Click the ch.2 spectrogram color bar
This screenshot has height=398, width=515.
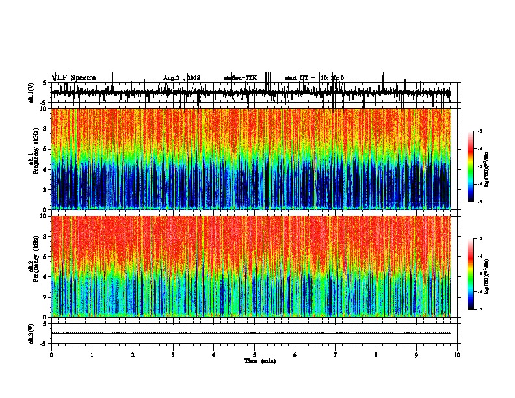click(x=471, y=274)
